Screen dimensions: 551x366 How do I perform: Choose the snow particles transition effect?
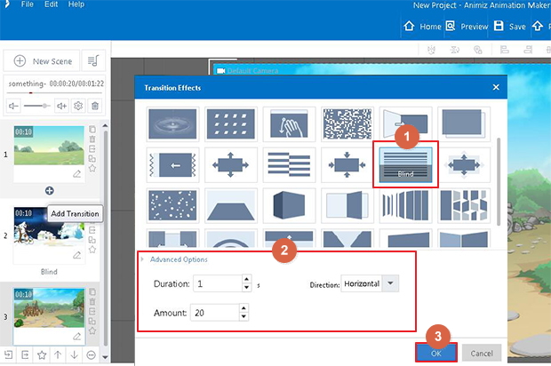coord(172,205)
